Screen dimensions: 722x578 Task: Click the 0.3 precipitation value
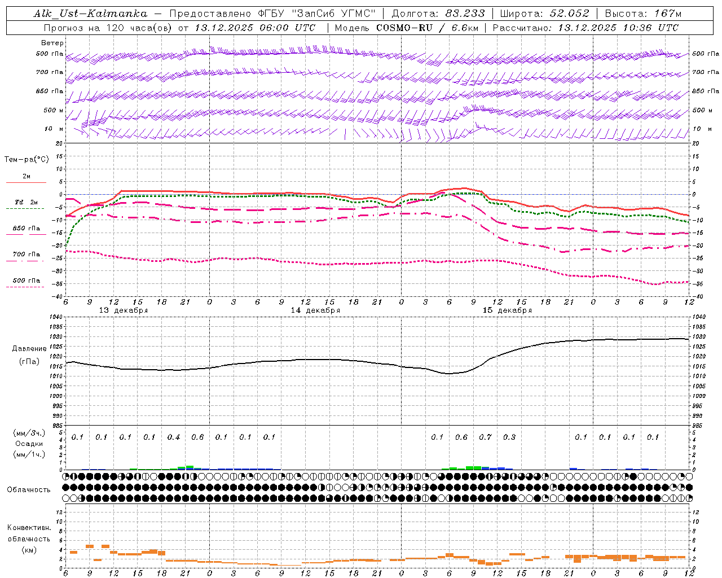coord(509,437)
